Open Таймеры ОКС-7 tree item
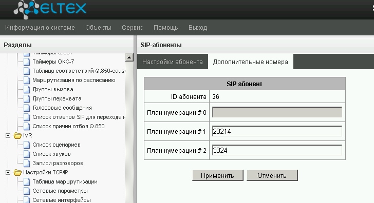This screenshot has height=203, width=374. pyautogui.click(x=53, y=62)
